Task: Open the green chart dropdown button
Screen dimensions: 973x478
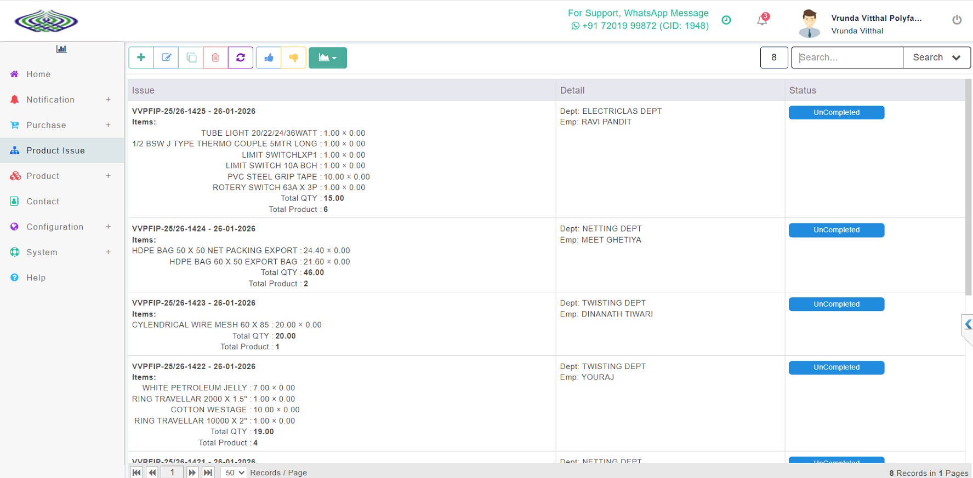Action: (x=328, y=57)
